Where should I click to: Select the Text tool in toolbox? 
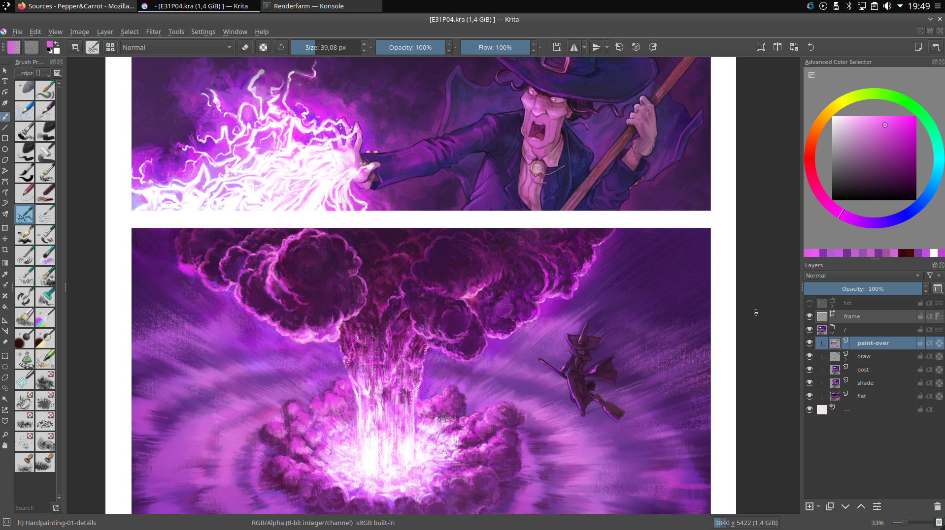5,81
